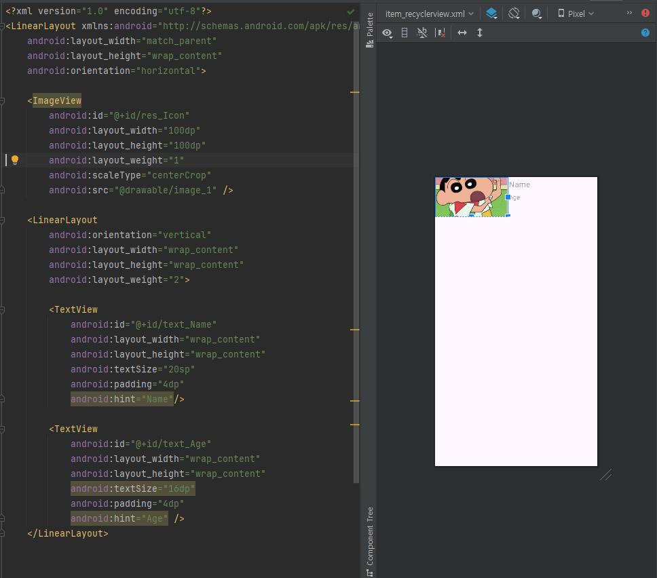The image size is (657, 578).
Task: Click the orientation horizontal attribute line
Action: 117,71
